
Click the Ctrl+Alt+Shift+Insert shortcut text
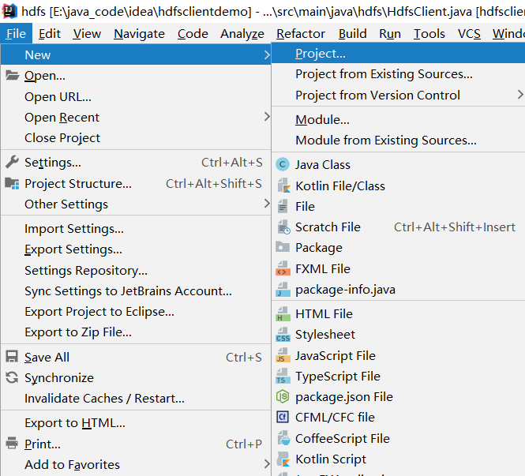pyautogui.click(x=455, y=227)
